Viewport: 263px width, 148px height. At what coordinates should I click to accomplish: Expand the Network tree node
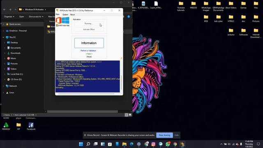point(3,86)
